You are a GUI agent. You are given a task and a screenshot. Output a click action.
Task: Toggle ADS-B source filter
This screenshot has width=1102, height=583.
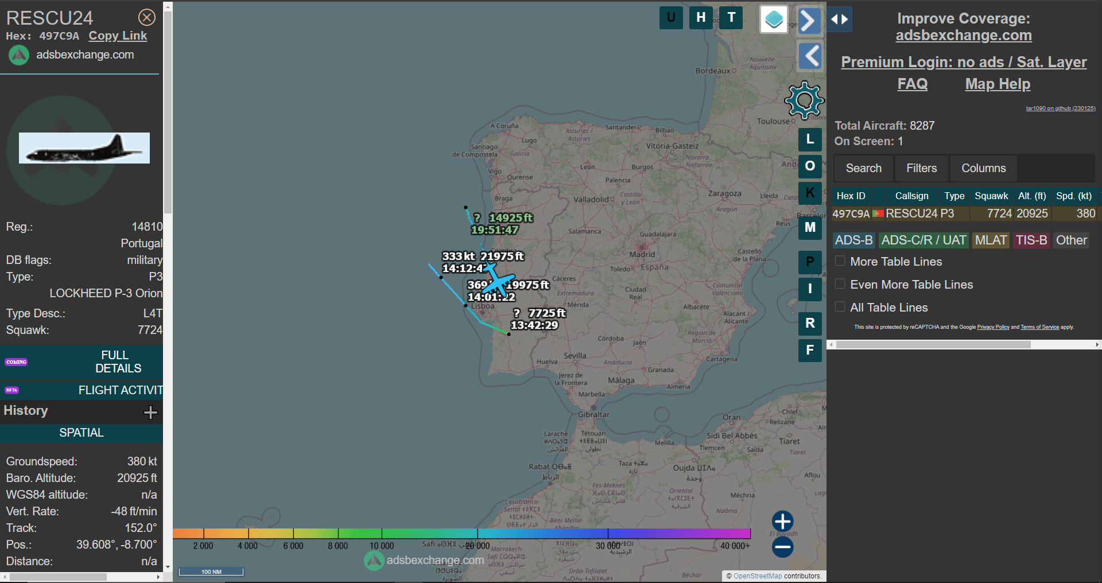(853, 240)
